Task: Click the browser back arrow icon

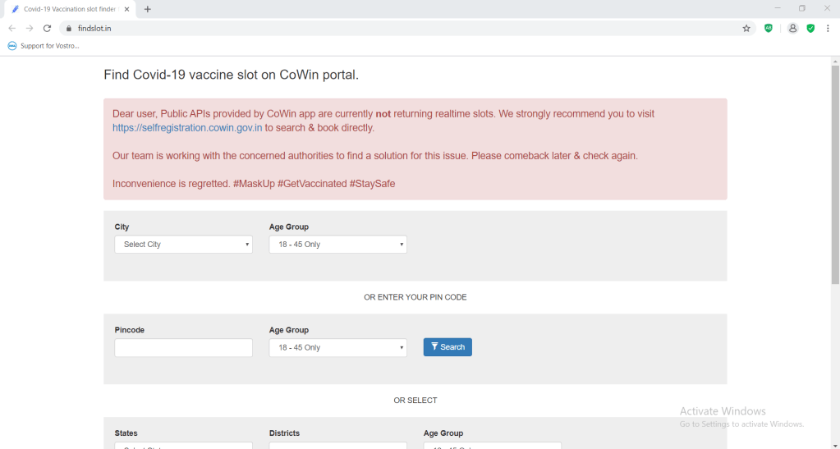Action: click(x=11, y=28)
